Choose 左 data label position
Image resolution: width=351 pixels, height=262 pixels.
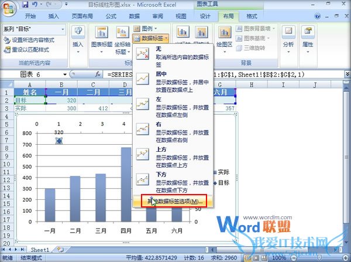[x=173, y=107]
